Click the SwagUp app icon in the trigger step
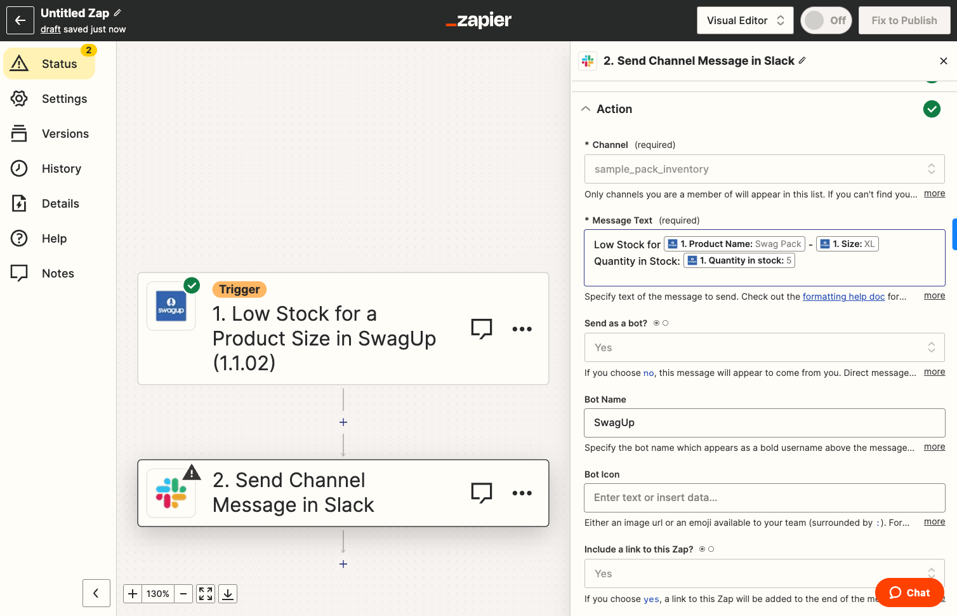 [171, 306]
